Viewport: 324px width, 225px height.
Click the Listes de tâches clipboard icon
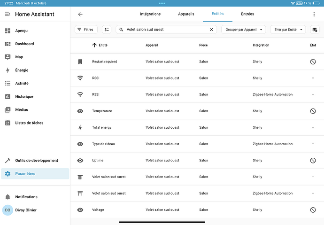[8, 123]
